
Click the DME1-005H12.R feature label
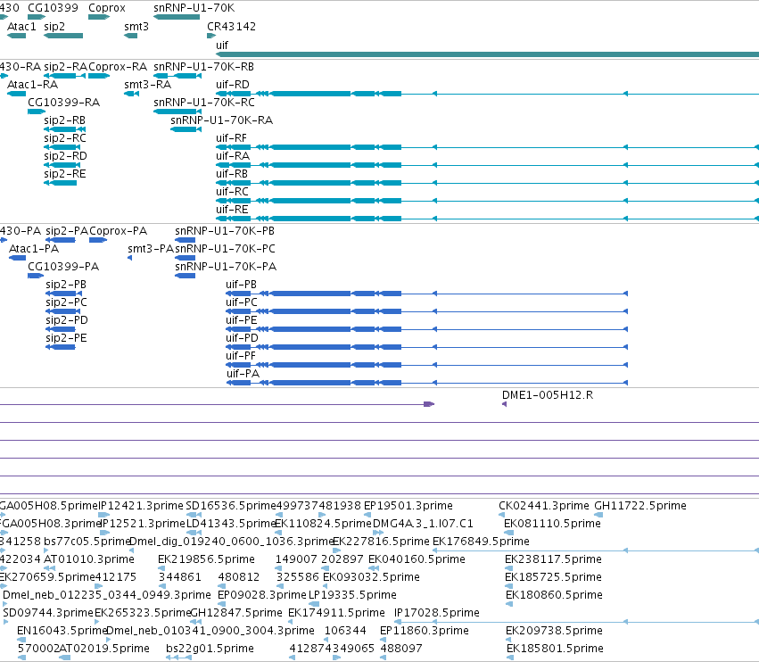548,395
